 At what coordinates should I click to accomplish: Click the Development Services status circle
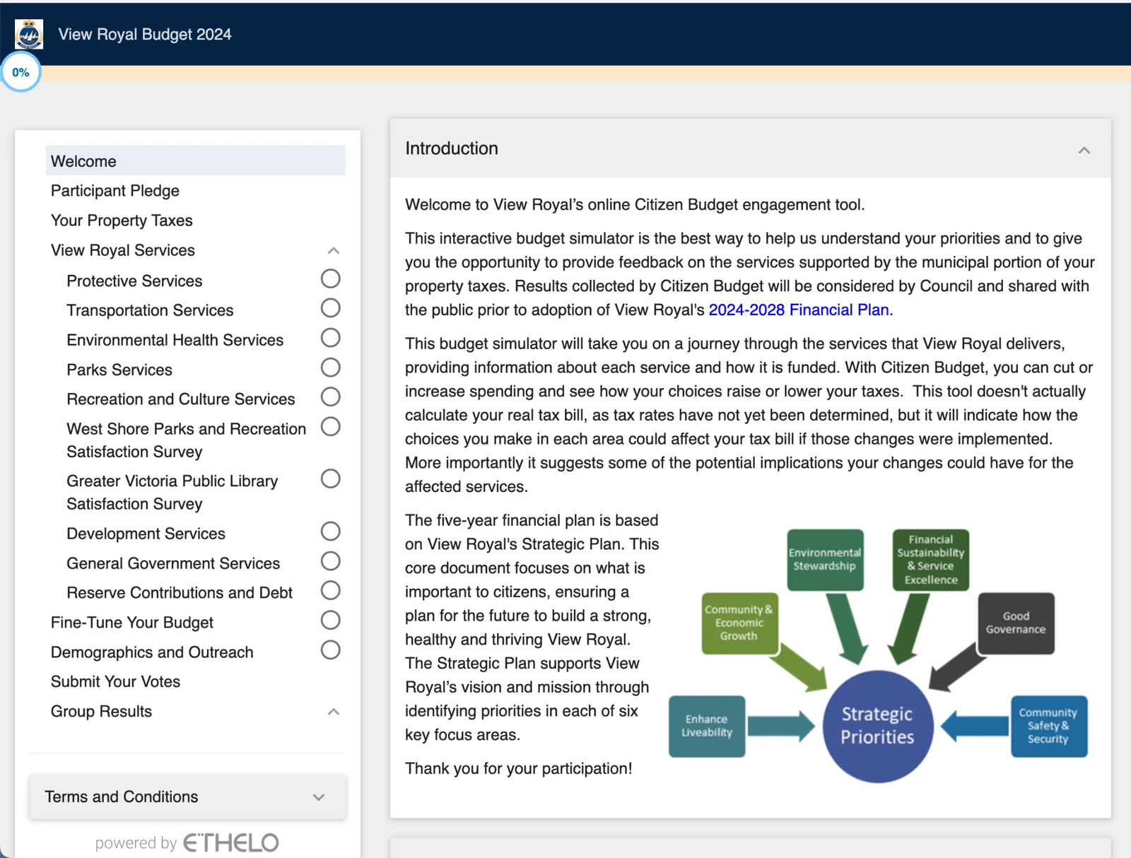tap(330, 531)
